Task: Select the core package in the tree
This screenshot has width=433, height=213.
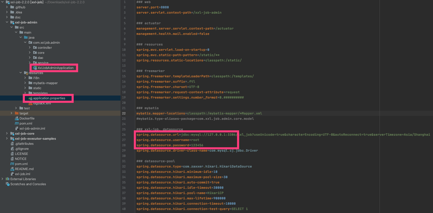Action: pos(41,53)
